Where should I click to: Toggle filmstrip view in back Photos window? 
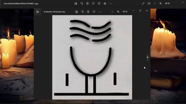(x=149, y=3)
